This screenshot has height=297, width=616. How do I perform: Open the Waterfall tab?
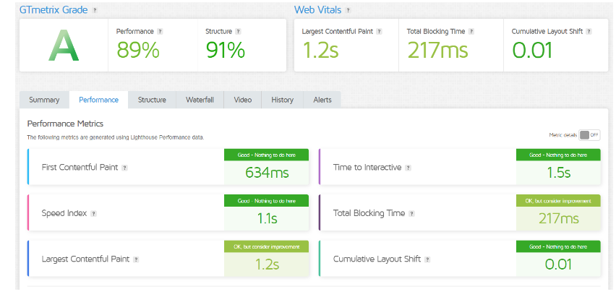tap(200, 100)
